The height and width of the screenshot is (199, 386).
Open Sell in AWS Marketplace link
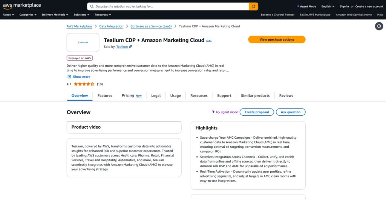click(x=315, y=15)
